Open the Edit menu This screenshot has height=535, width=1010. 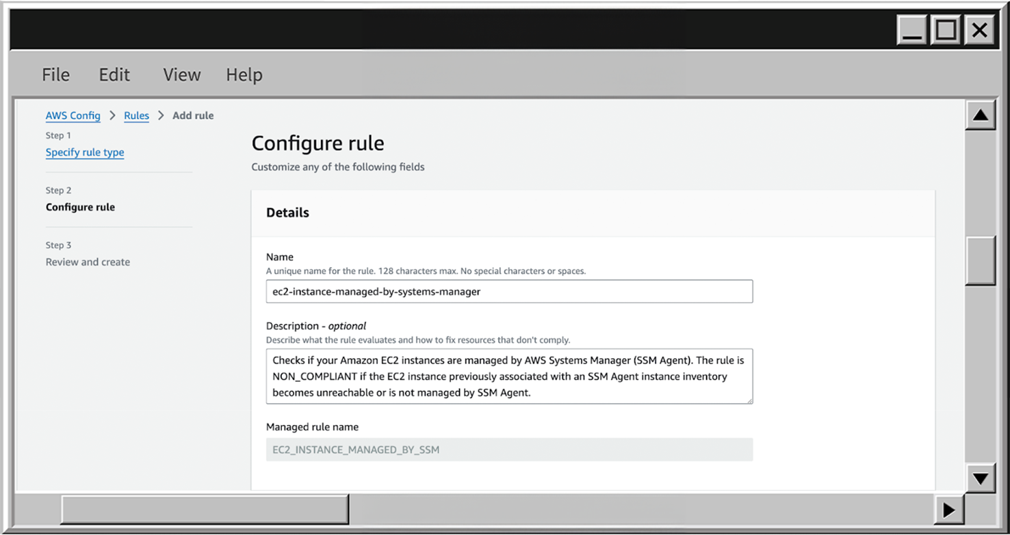[114, 74]
